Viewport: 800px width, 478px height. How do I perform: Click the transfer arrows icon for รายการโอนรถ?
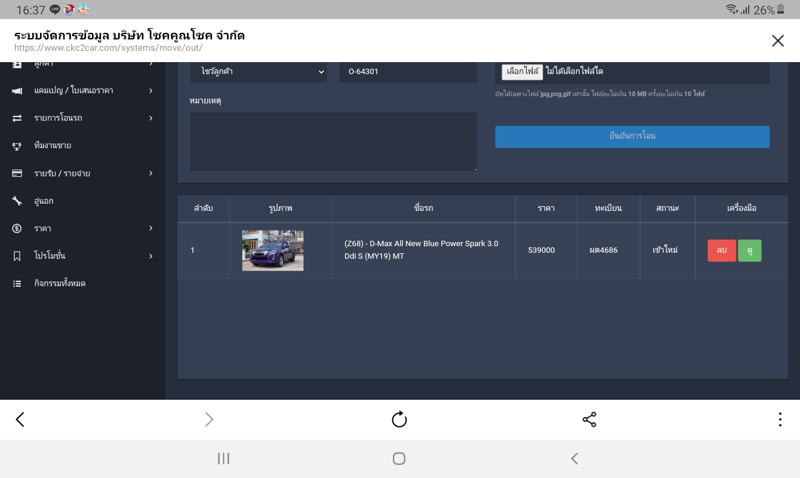pyautogui.click(x=17, y=118)
